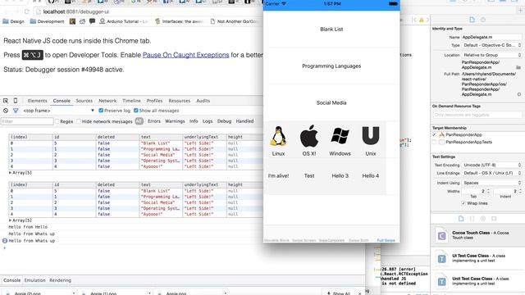Image resolution: width=525 pixels, height=295 pixels.
Task: Toggle PanResponderAppTests target membership checkbox
Action: (434, 142)
